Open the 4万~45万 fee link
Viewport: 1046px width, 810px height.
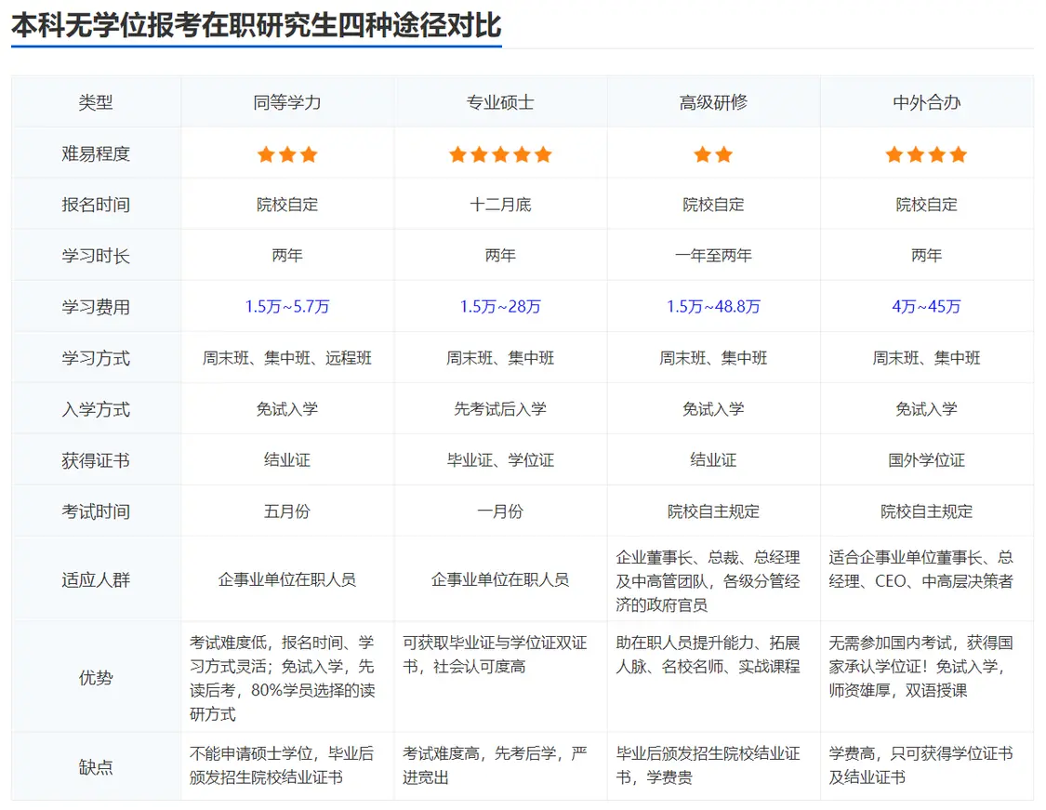pos(927,306)
